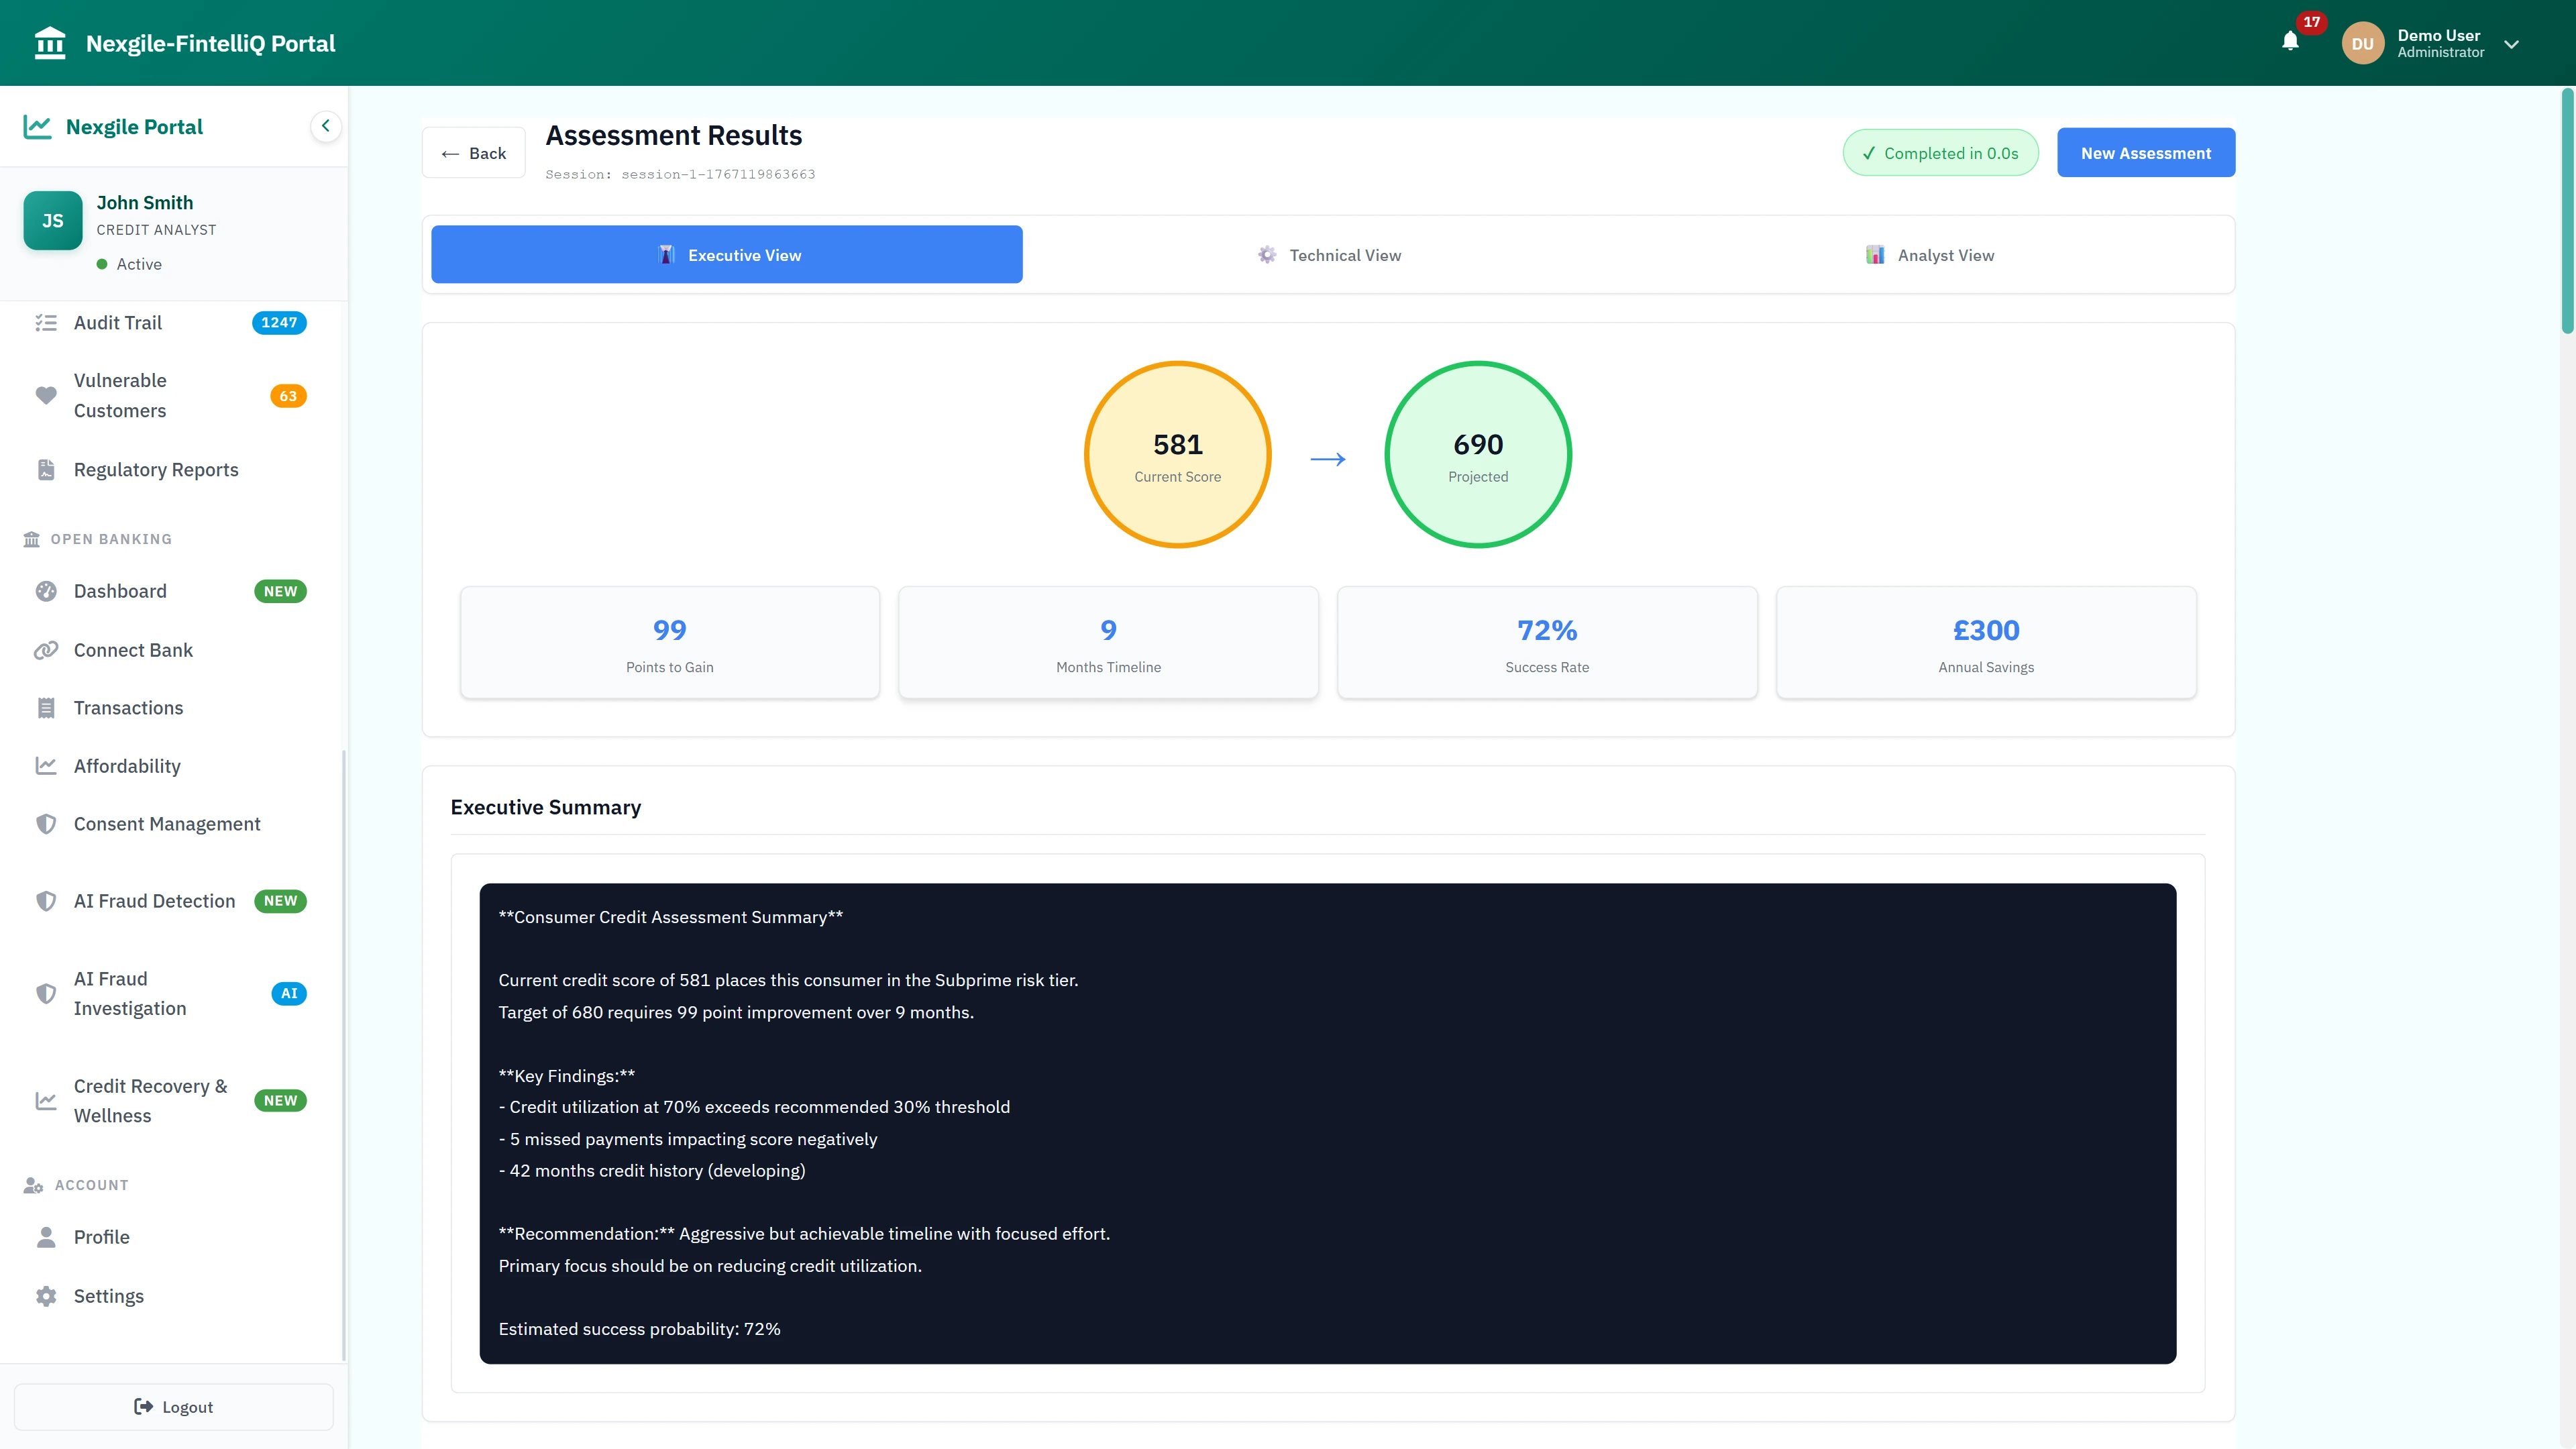Open Credit Recovery & Wellness menu item
This screenshot has width=2576, height=1449.
[150, 1101]
